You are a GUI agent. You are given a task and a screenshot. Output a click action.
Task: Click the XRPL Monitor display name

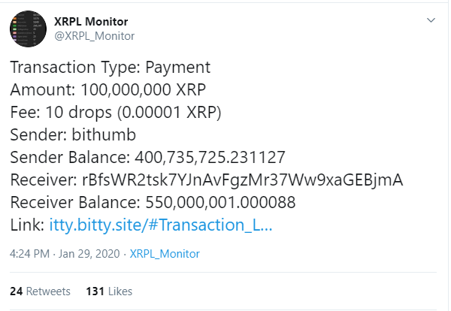[91, 22]
